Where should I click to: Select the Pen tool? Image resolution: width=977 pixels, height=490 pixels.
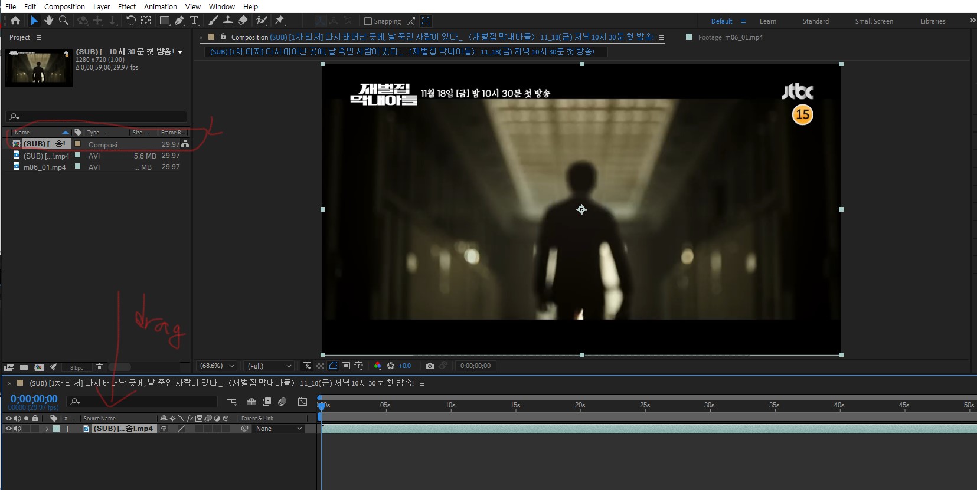179,21
